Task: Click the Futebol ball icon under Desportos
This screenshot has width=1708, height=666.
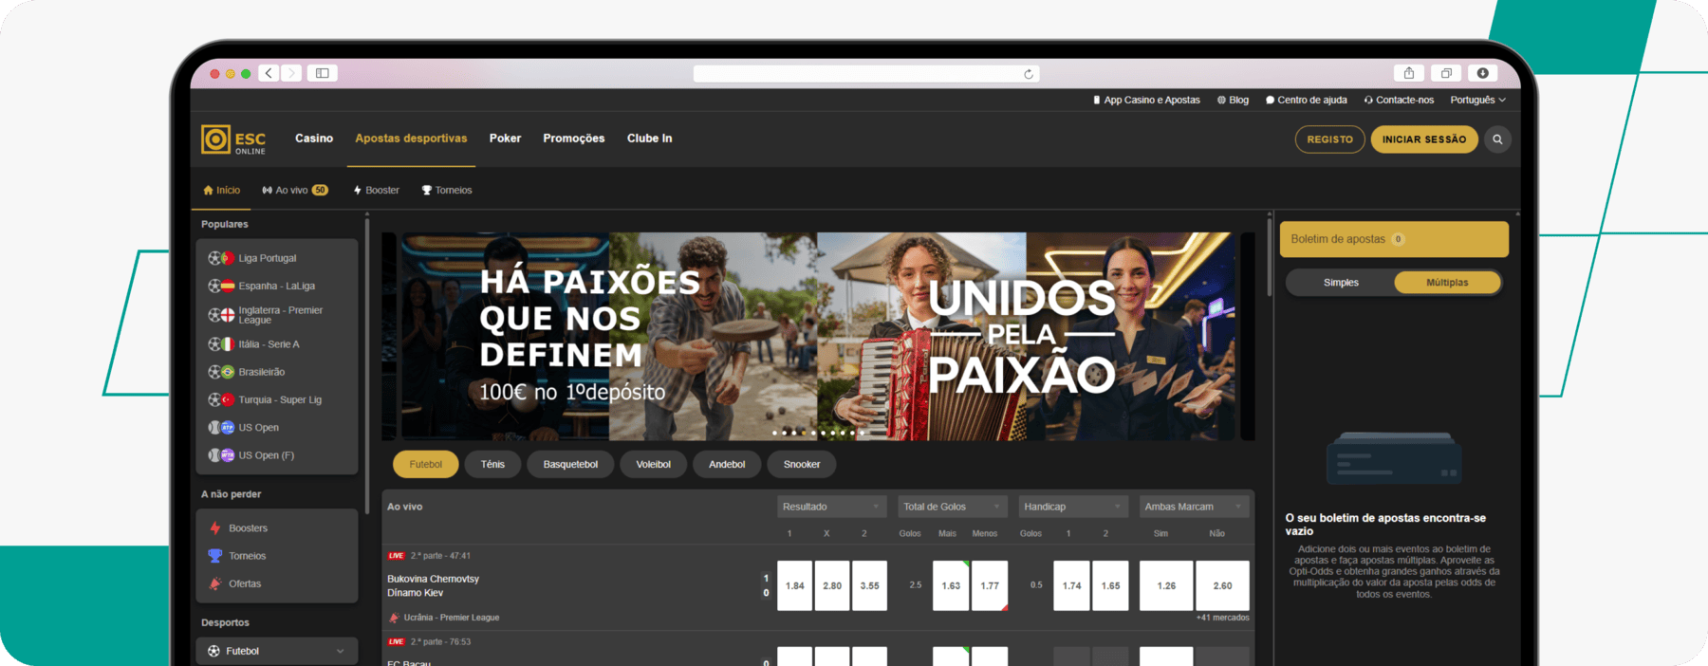Action: [x=213, y=651]
